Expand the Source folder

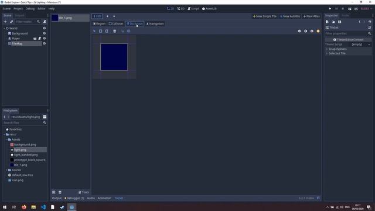6,170
